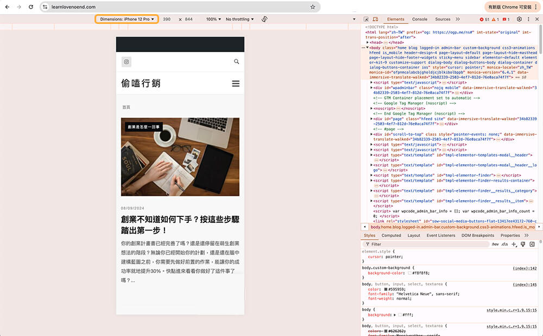The height and width of the screenshot is (336, 543).
Task: Show more DevTools panel tabs
Action: coord(458,19)
